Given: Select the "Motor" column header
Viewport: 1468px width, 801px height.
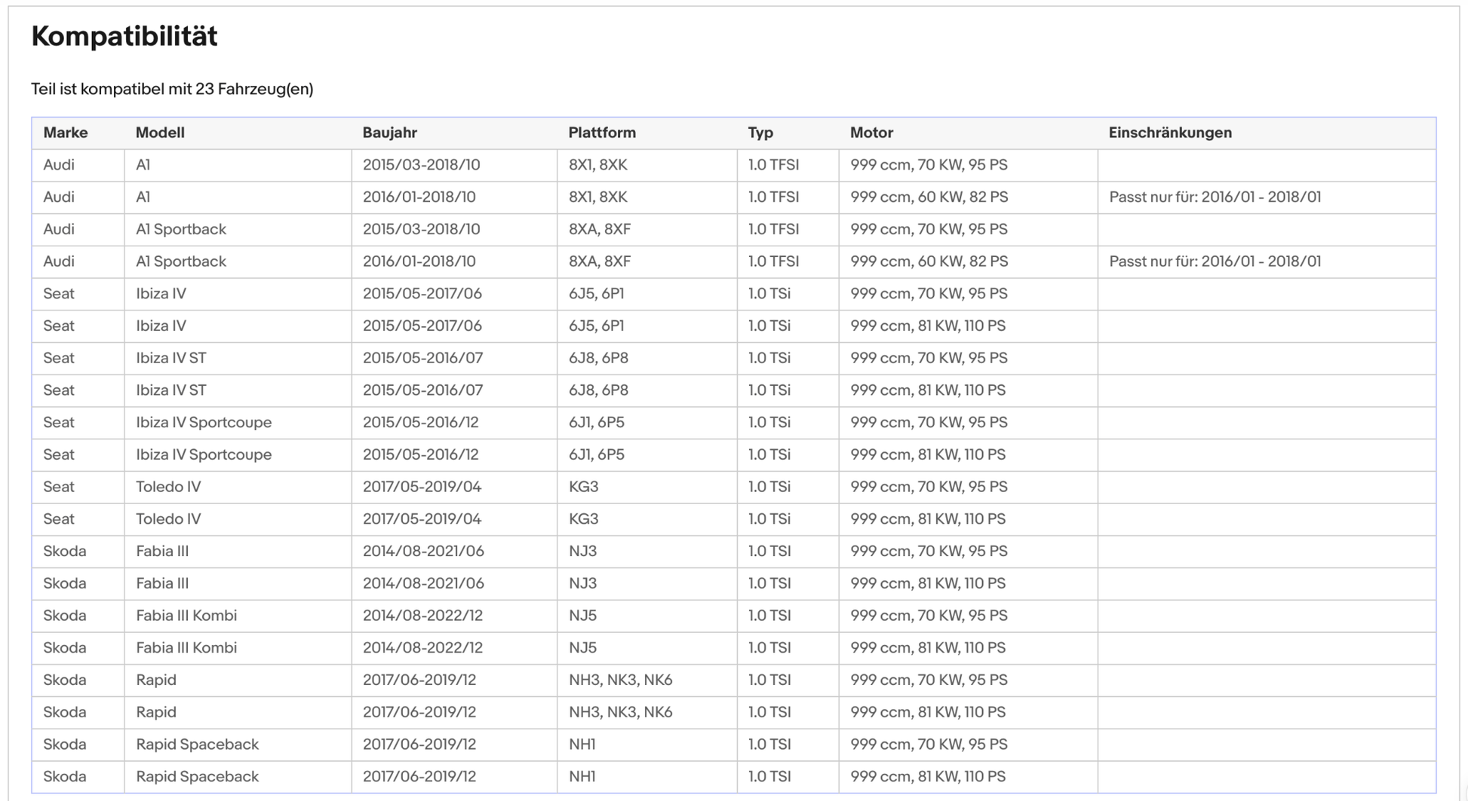Looking at the screenshot, I should coord(871,133).
